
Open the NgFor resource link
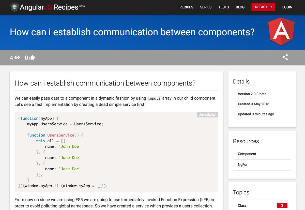(x=262, y=165)
